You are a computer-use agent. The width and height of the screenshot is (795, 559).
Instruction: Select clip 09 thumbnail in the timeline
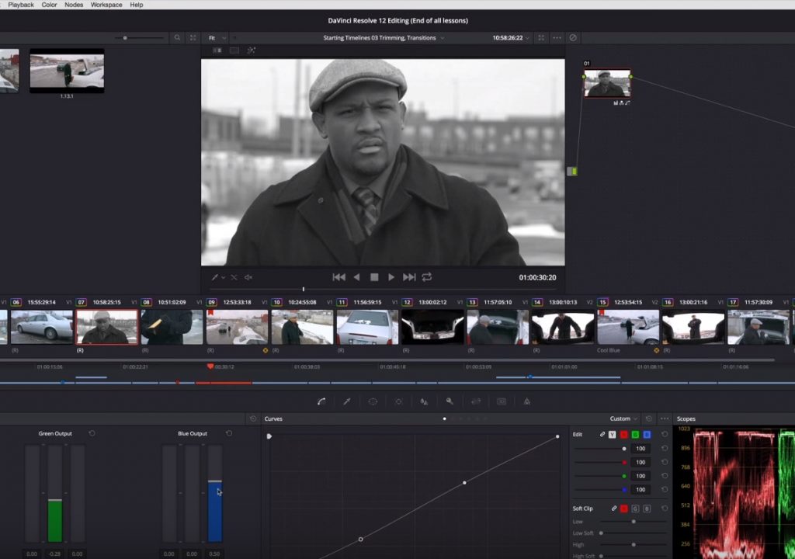pos(237,327)
